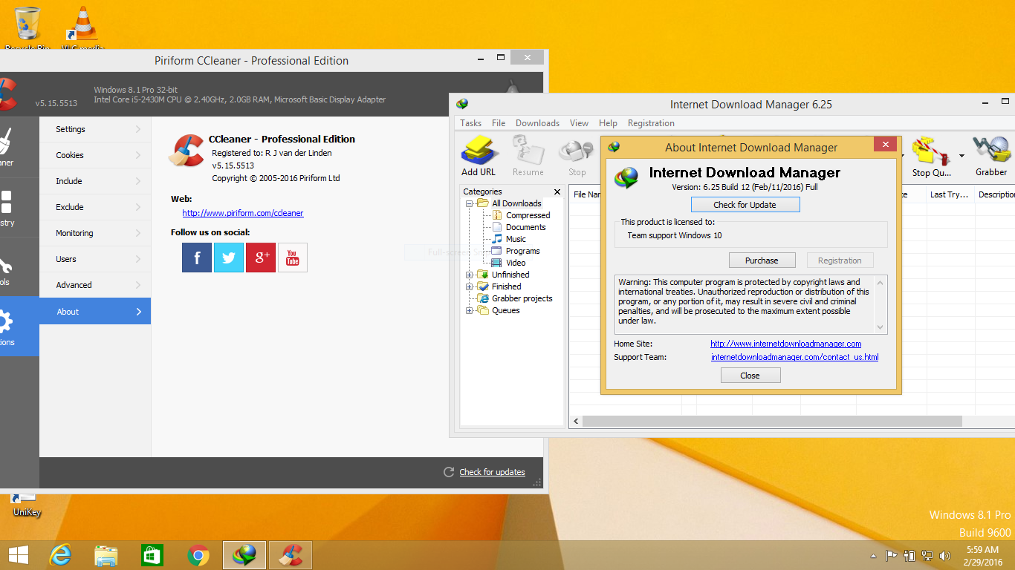Open the Downloads menu in IDM

[x=537, y=123]
